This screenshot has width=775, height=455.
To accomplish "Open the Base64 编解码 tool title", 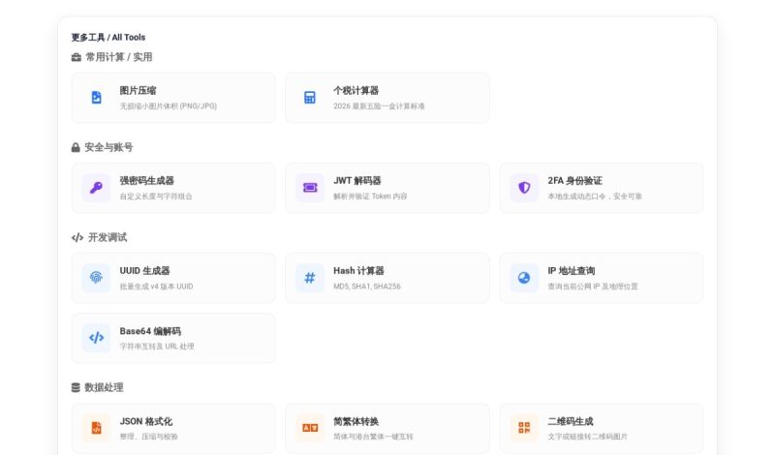I will click(150, 331).
